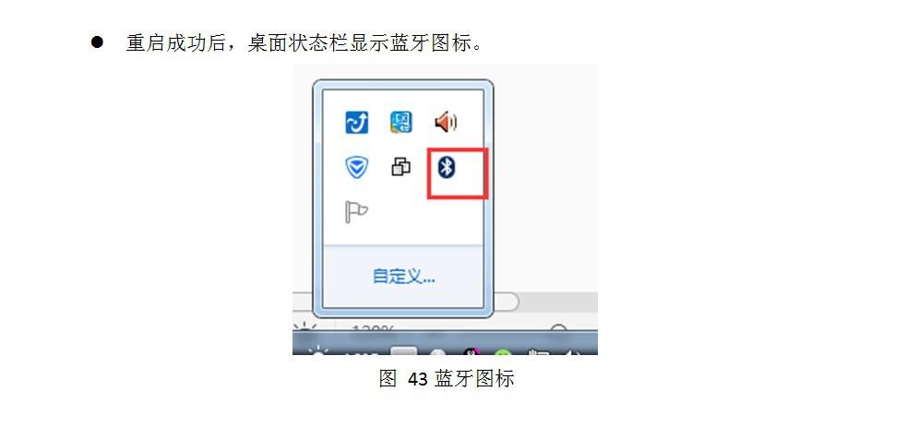Open the 自定义... link
This screenshot has width=919, height=427.
404,276
